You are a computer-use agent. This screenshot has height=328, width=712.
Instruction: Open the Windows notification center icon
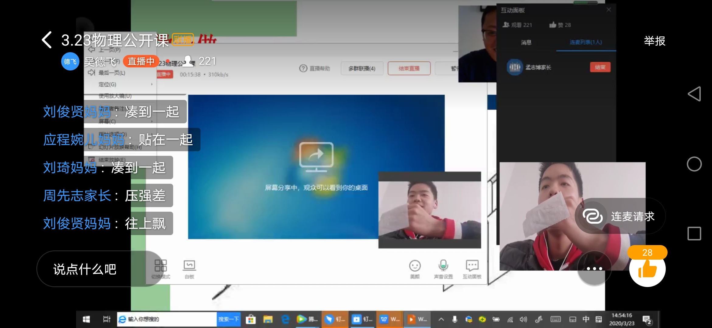[647, 320]
